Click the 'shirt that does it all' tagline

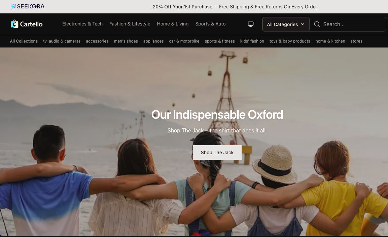pos(217,130)
